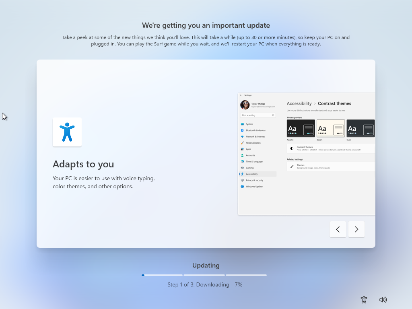Click the update progress bar
The height and width of the screenshot is (309, 412).
click(x=204, y=275)
